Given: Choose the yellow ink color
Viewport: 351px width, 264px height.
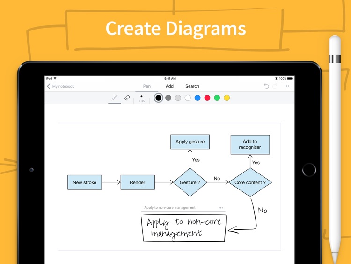Looking at the screenshot, I should [x=227, y=98].
